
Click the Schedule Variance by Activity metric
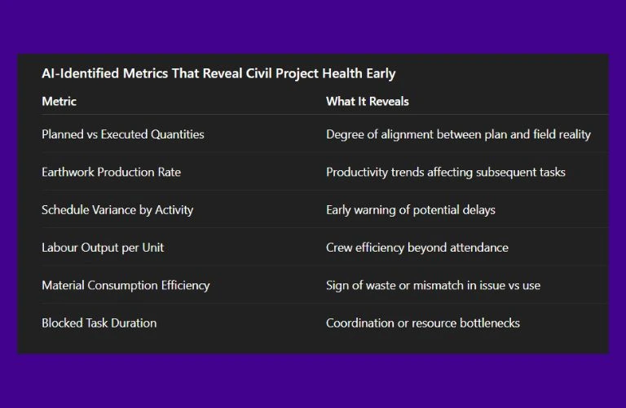click(x=117, y=210)
